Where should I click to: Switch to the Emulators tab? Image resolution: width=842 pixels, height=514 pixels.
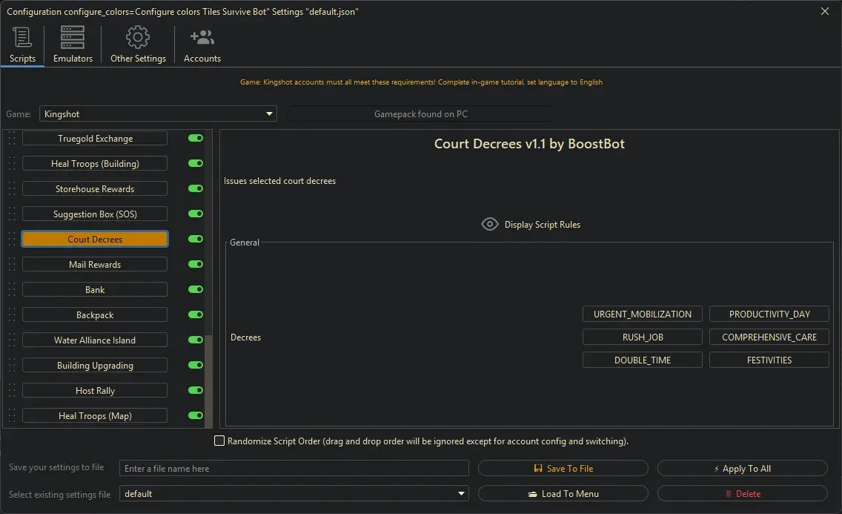[72, 45]
